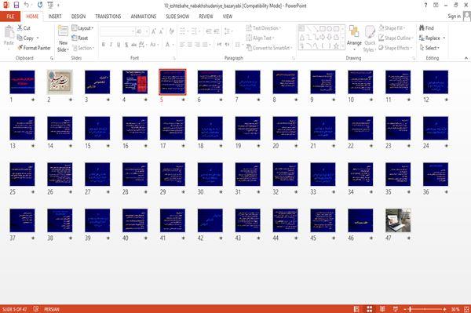Open the font size dropdown
The width and height of the screenshot is (471, 313).
[147, 31]
